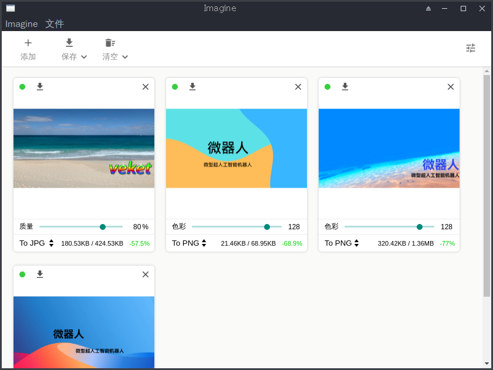Click the 21.46KB / 68.95KB size text

click(x=248, y=243)
